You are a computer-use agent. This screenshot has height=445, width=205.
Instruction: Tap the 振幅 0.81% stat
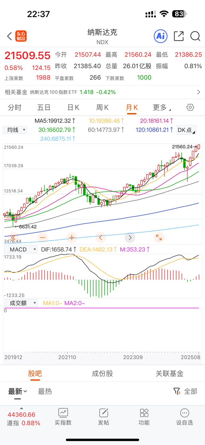tap(179, 66)
